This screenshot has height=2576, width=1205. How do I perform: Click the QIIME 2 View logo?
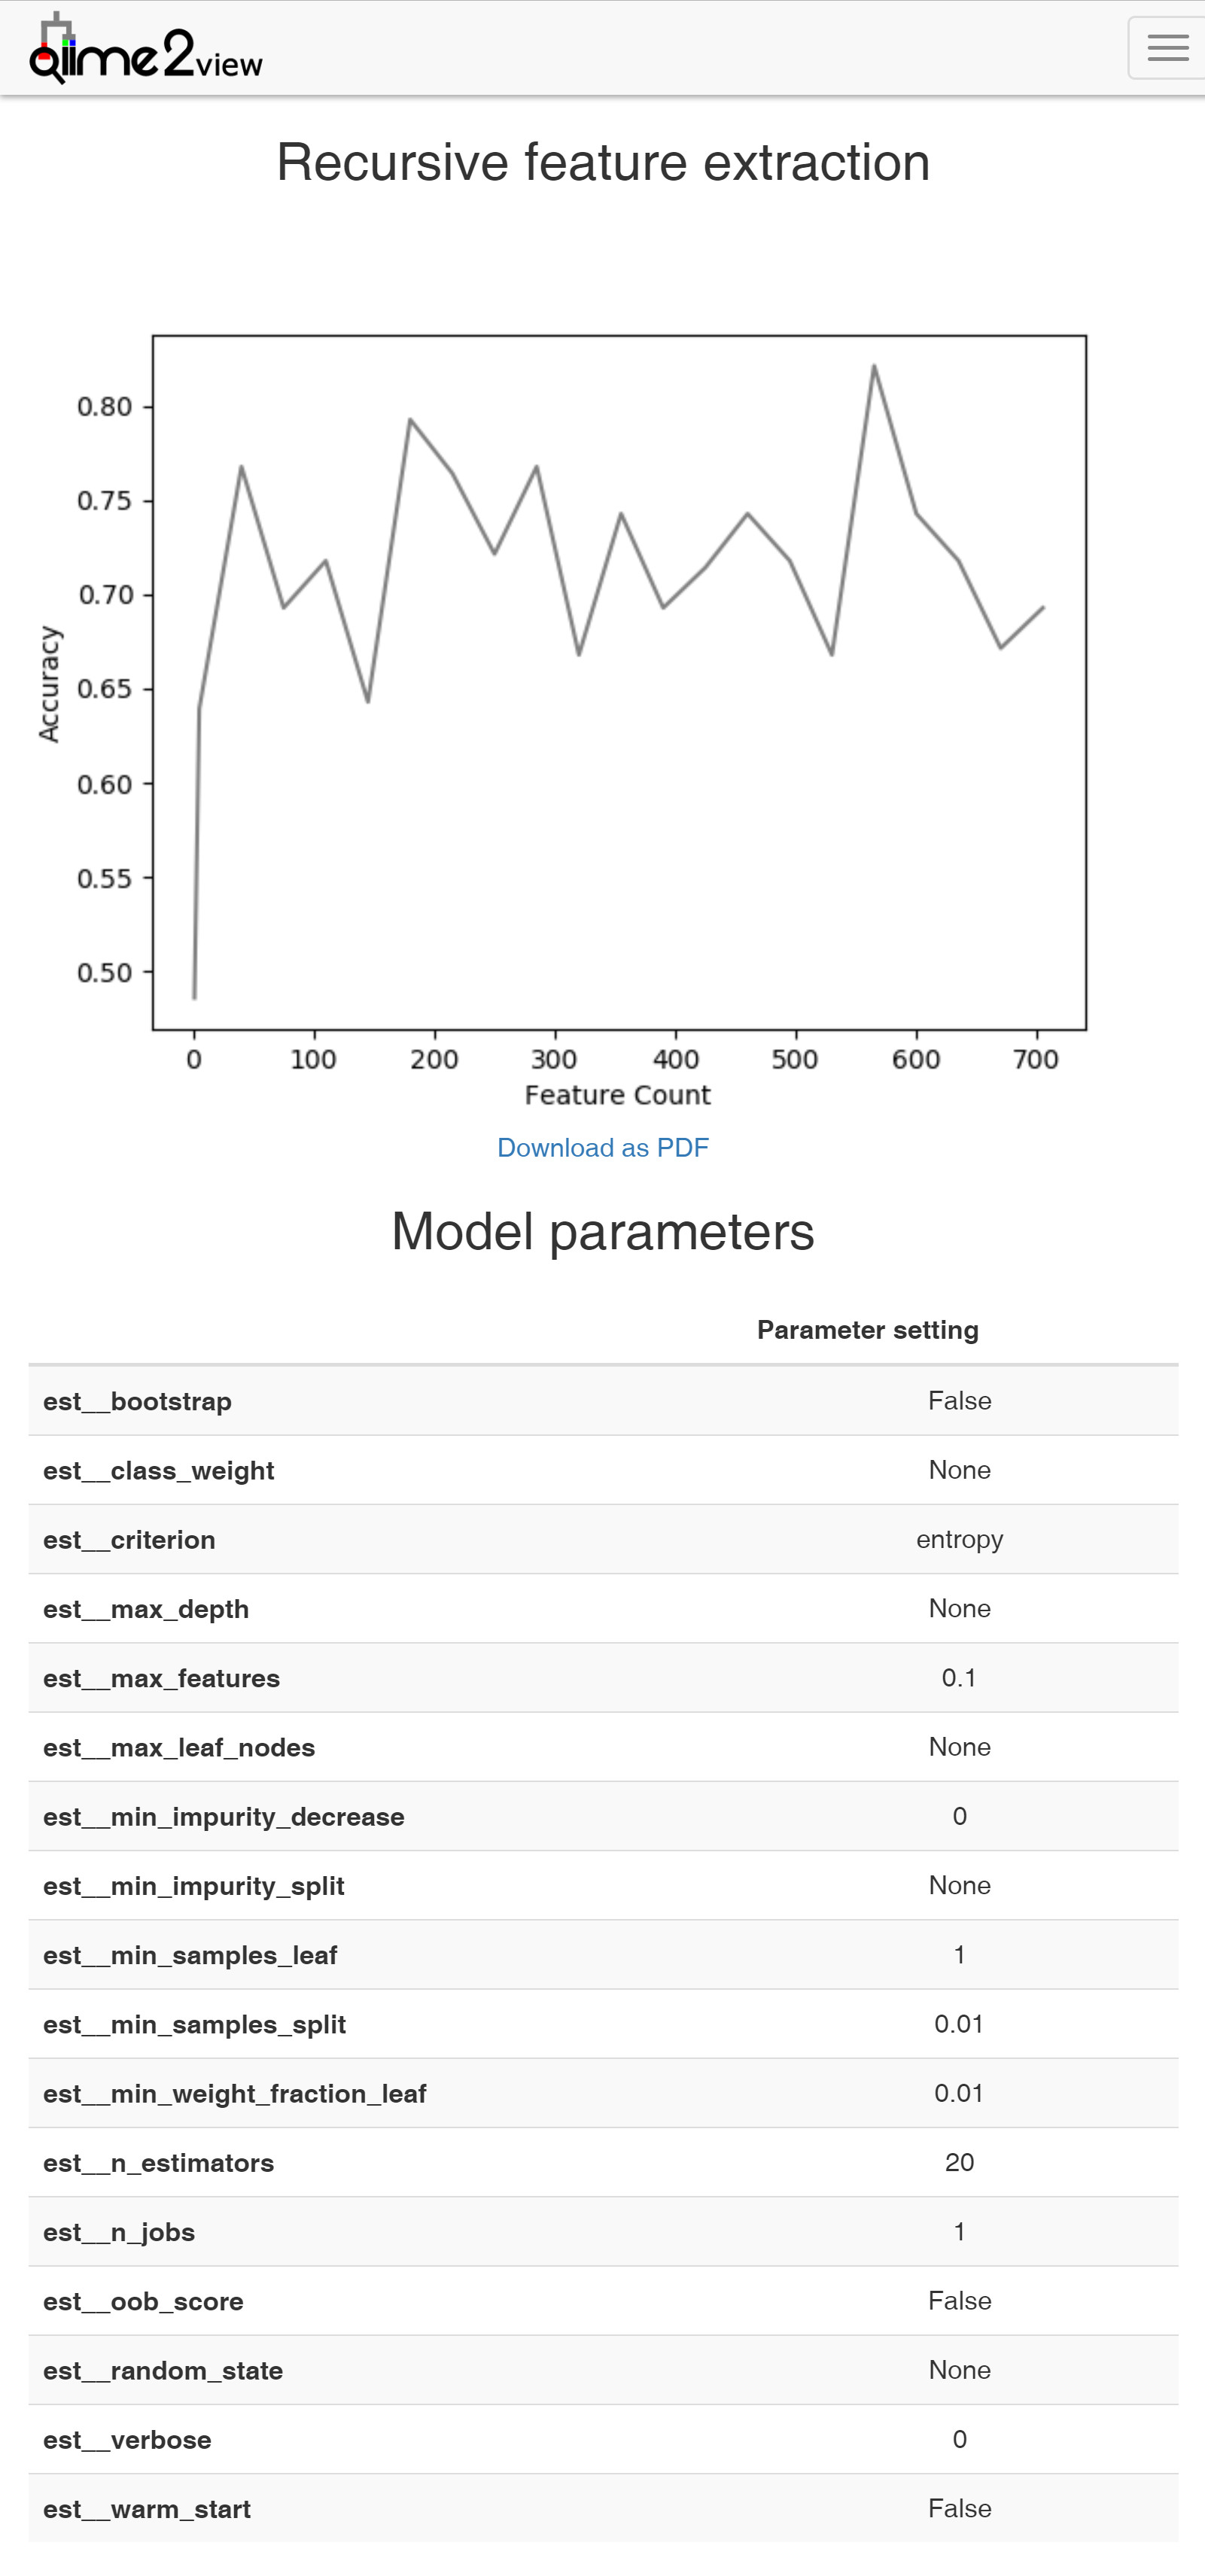click(145, 48)
